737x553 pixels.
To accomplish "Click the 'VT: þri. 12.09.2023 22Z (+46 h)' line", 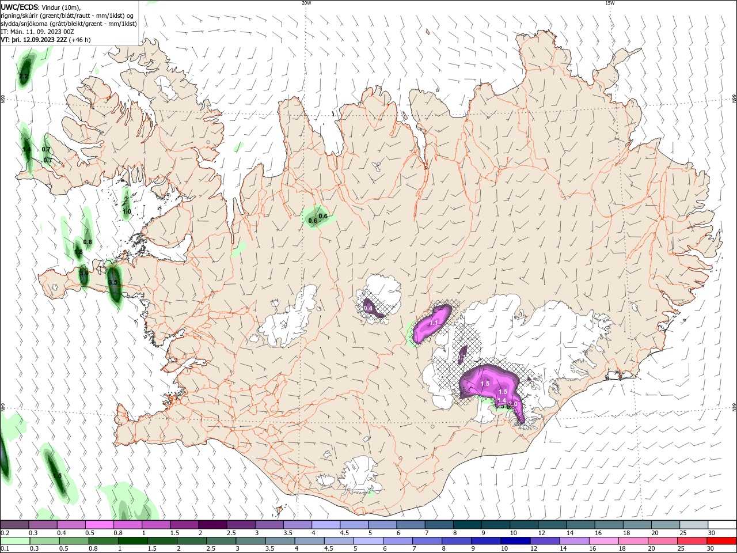I will pyautogui.click(x=46, y=40).
